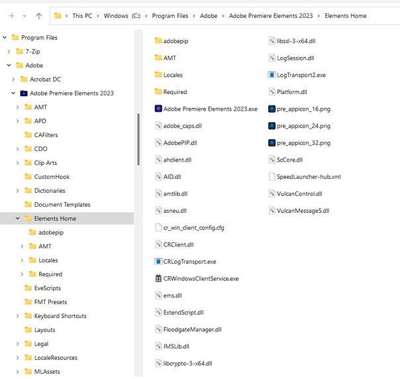
Task: Expand the Dictionaries tree node
Action: [x=18, y=191]
